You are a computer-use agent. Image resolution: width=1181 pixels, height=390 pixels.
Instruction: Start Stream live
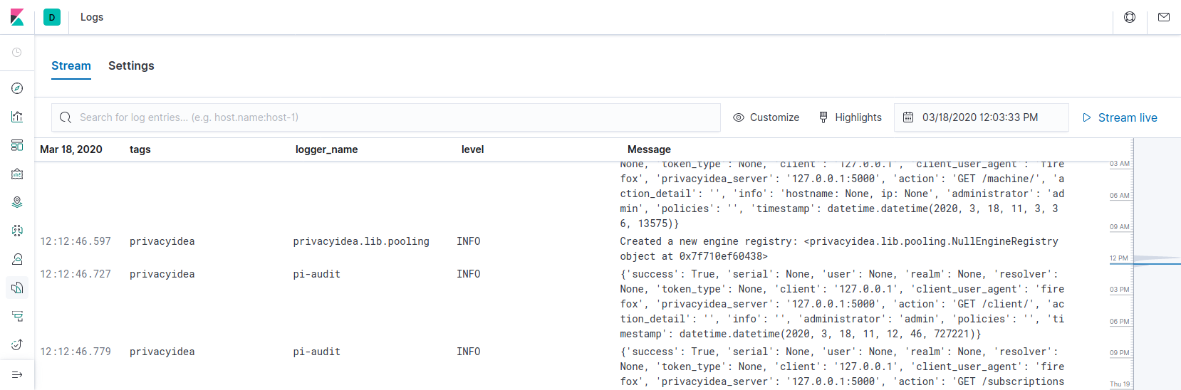(x=1120, y=117)
